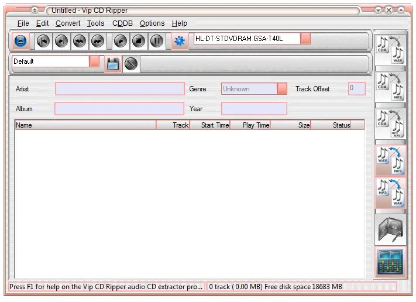Pause playback with the Pause button
This screenshot has width=416, height=302.
(157, 41)
